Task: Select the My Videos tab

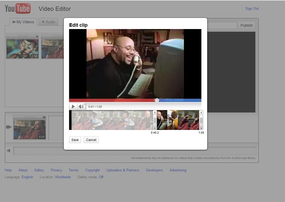Action: click(x=23, y=22)
